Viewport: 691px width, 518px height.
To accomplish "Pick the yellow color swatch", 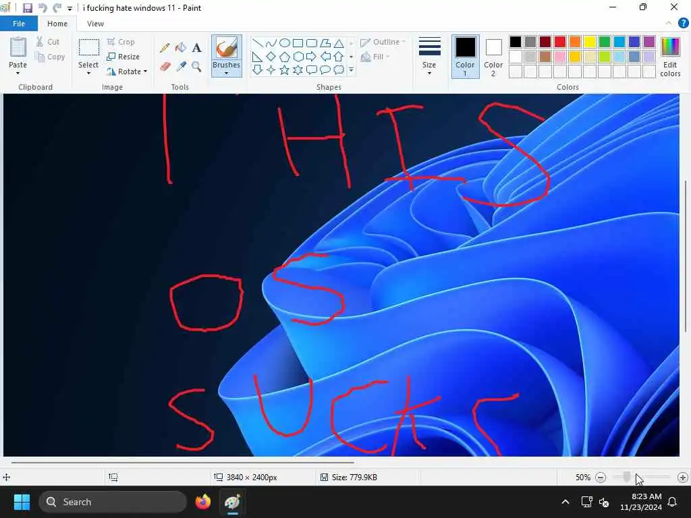I will [x=590, y=42].
